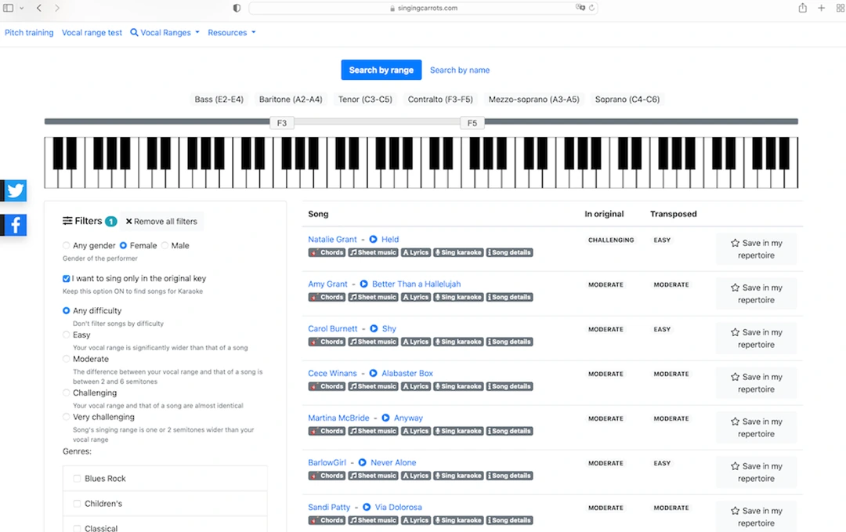
Task: Click the Sing karaoke badge under Shy
Action: 457,342
